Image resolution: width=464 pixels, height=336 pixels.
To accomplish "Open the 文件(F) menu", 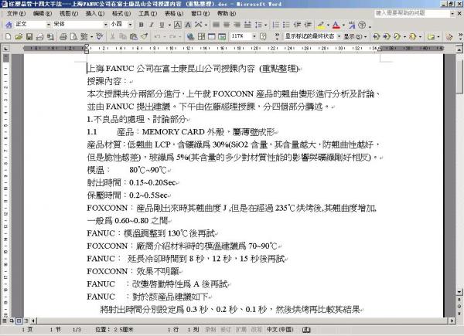I will click(x=16, y=14).
